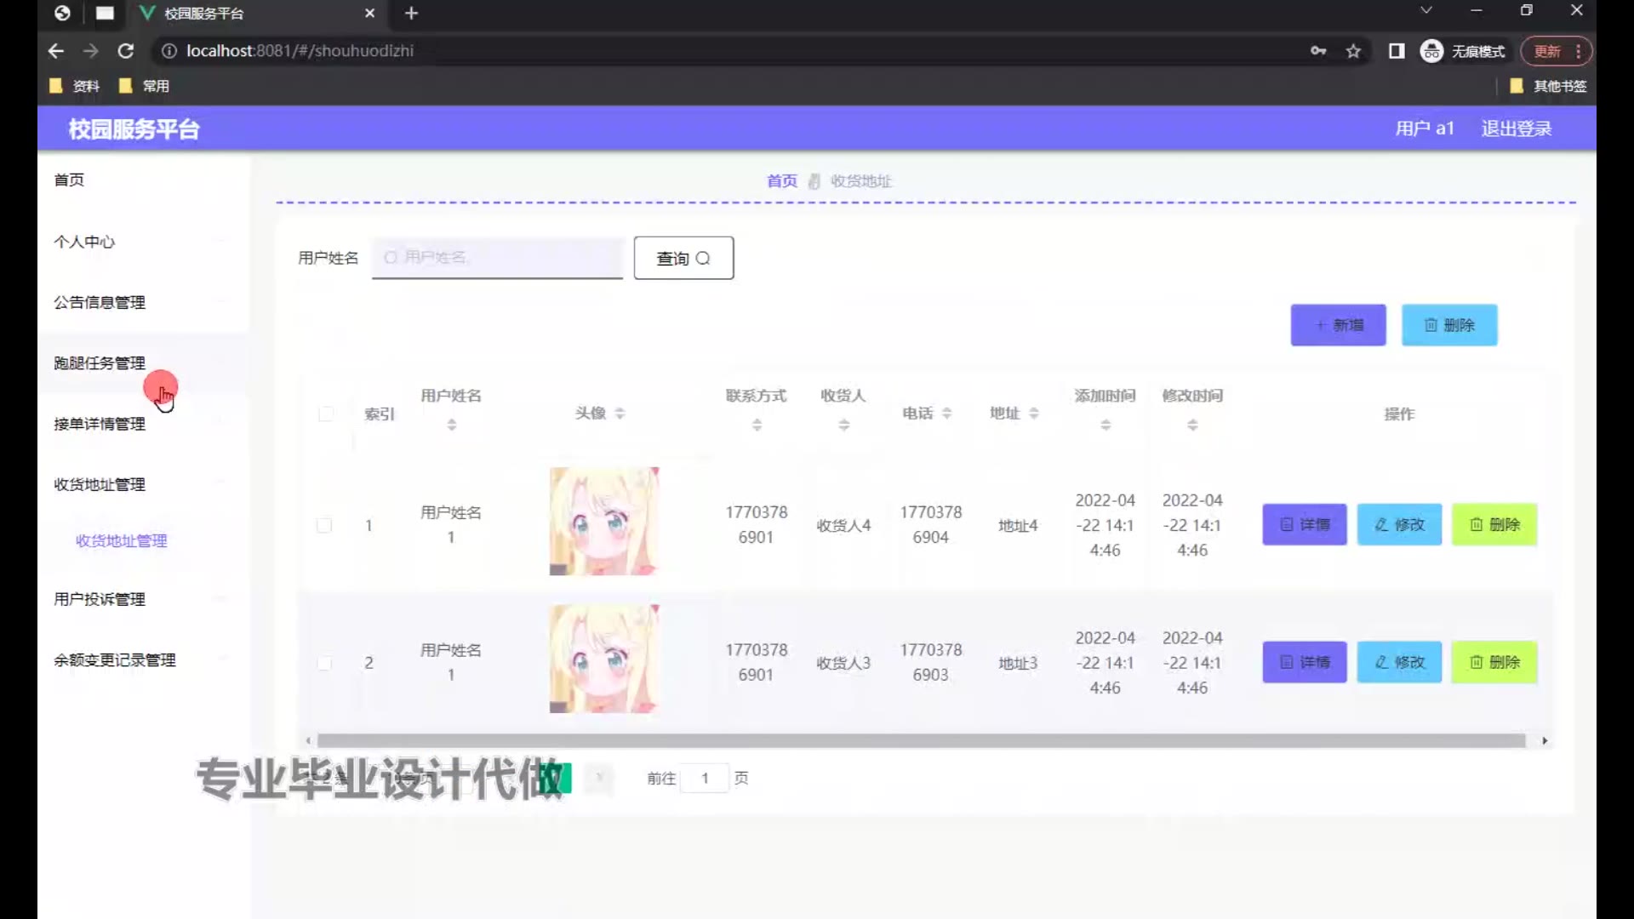Check the checkbox for row 1
The width and height of the screenshot is (1634, 919).
click(324, 526)
